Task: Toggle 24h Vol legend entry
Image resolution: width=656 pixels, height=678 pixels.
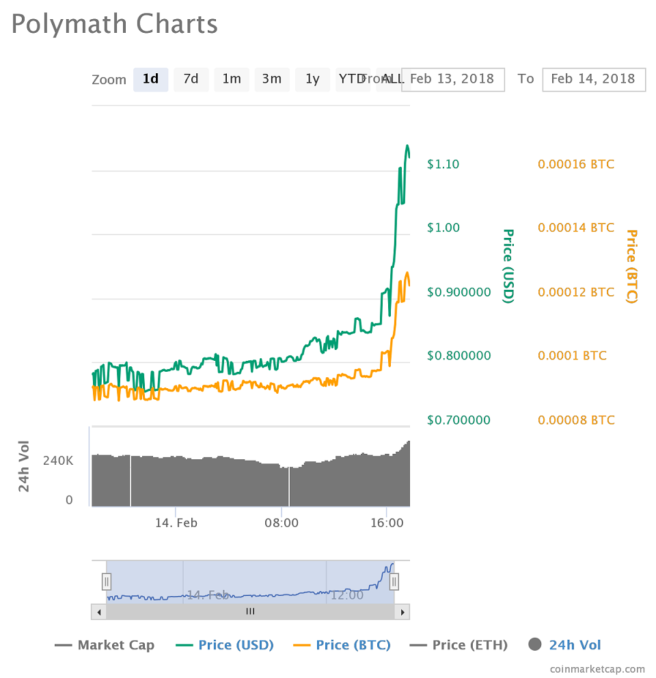Action: (x=564, y=645)
